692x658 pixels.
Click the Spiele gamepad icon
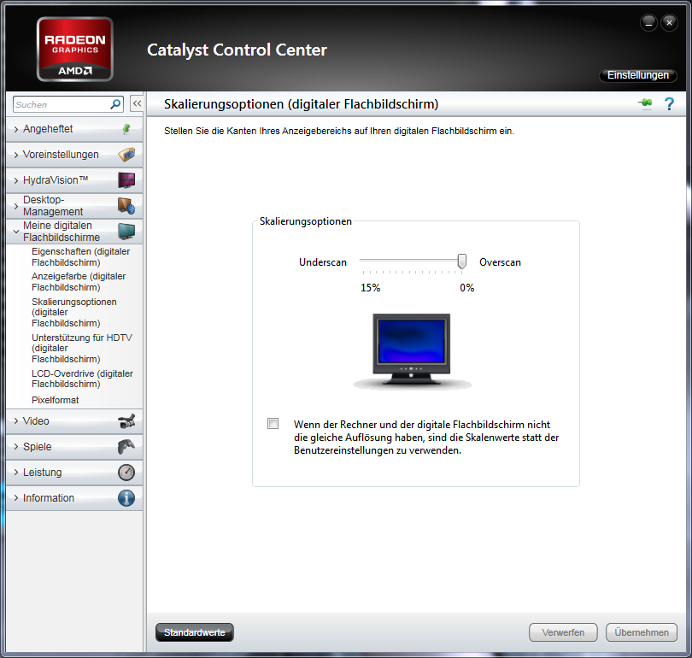tap(126, 447)
